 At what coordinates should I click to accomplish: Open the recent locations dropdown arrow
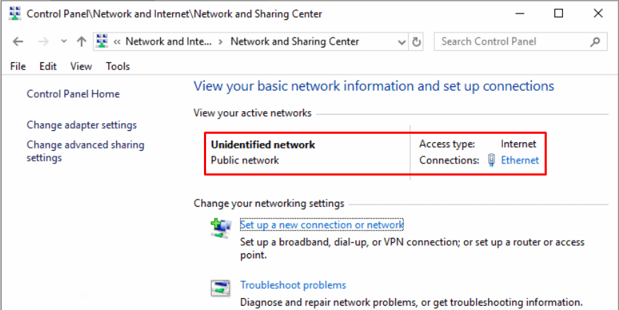coord(64,42)
